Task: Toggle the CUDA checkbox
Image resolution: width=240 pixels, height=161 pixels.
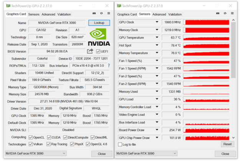Action: tap(49, 138)
